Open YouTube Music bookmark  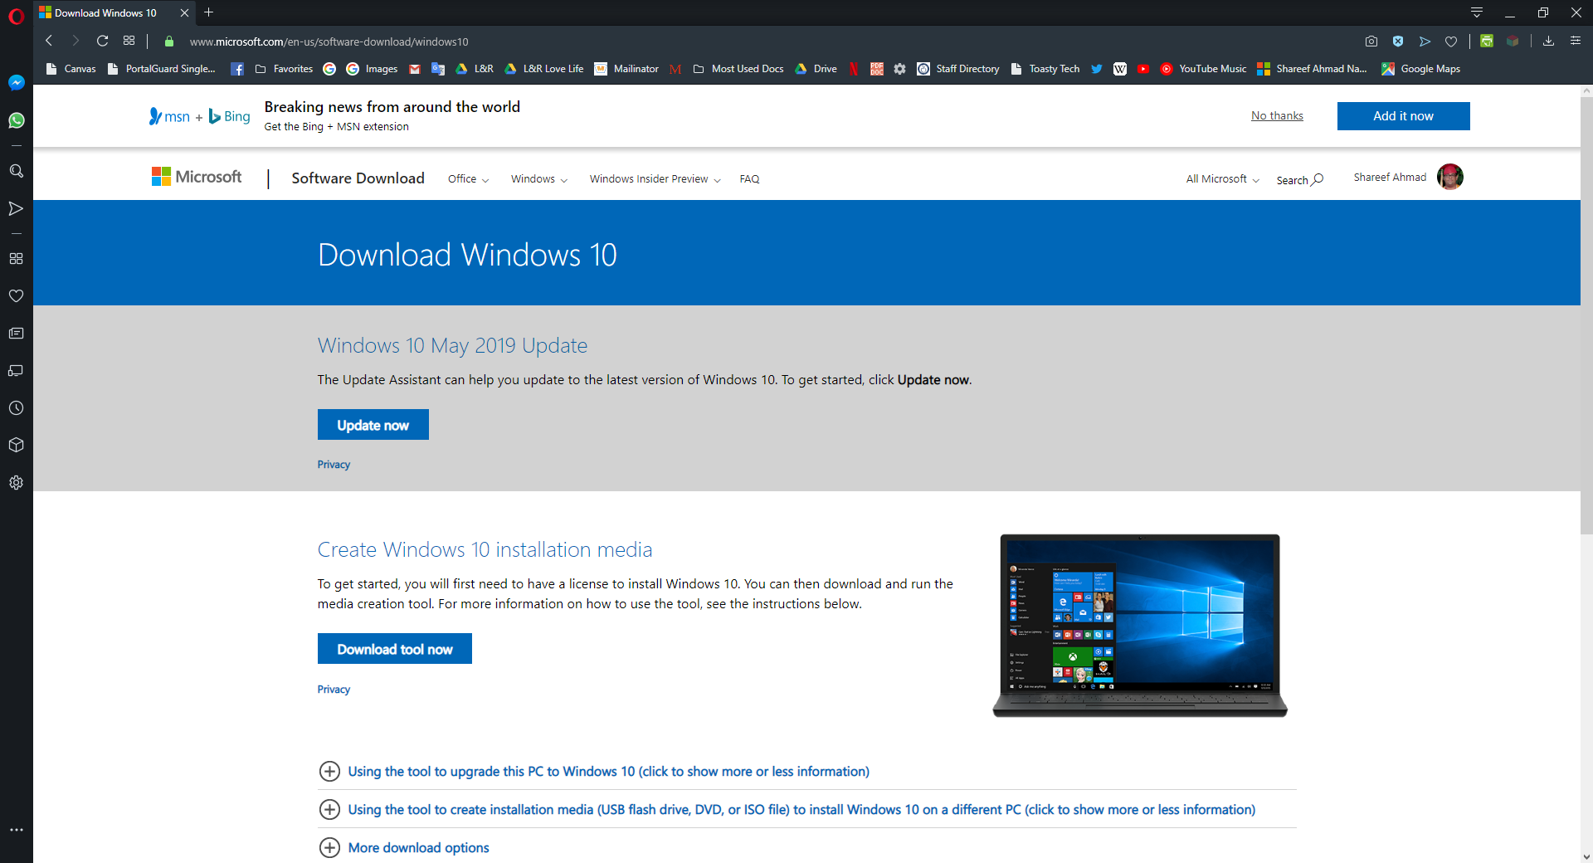tap(1203, 69)
